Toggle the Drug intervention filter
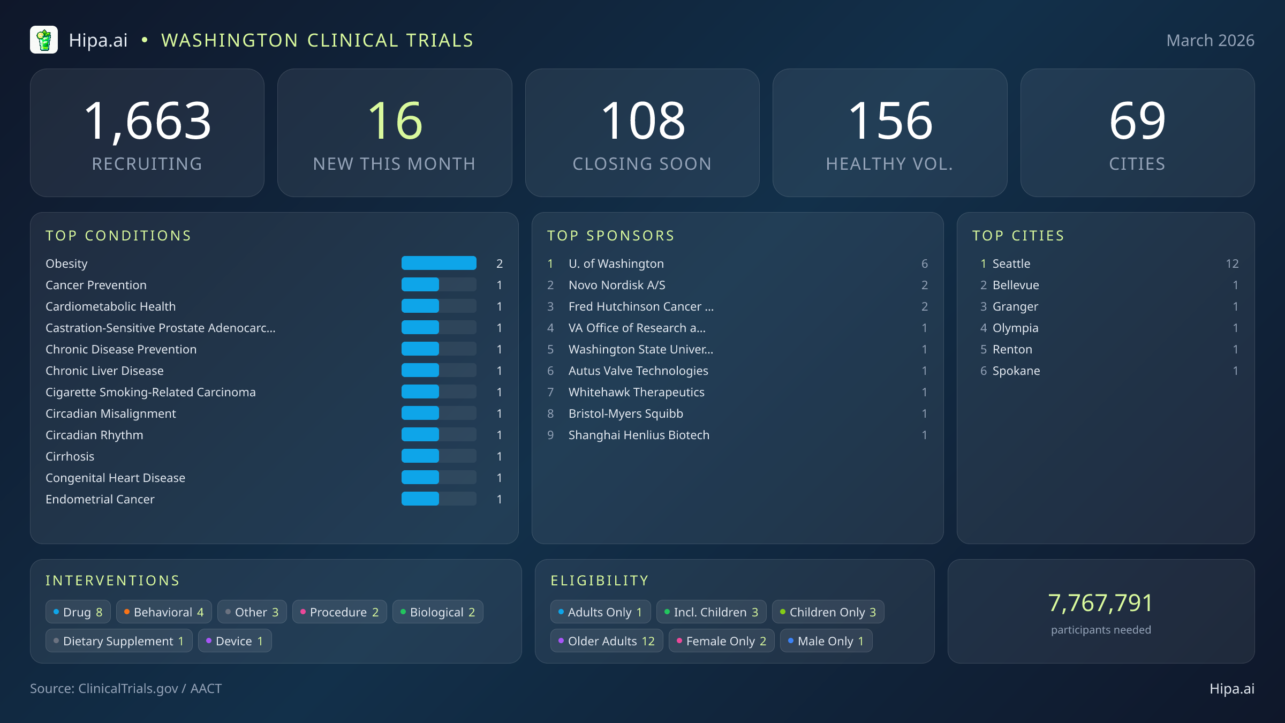The image size is (1285, 723). [78, 612]
